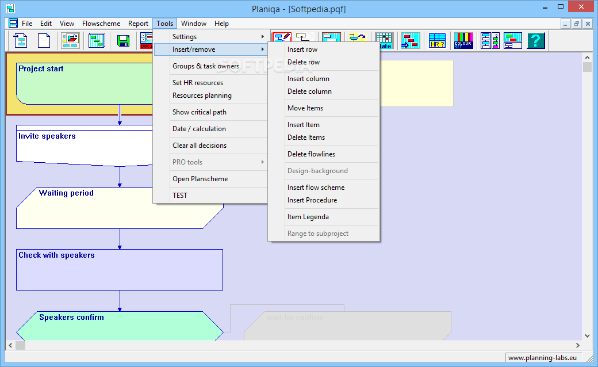Open the Insert/remove submenu entry
The height and width of the screenshot is (367, 598).
(211, 49)
